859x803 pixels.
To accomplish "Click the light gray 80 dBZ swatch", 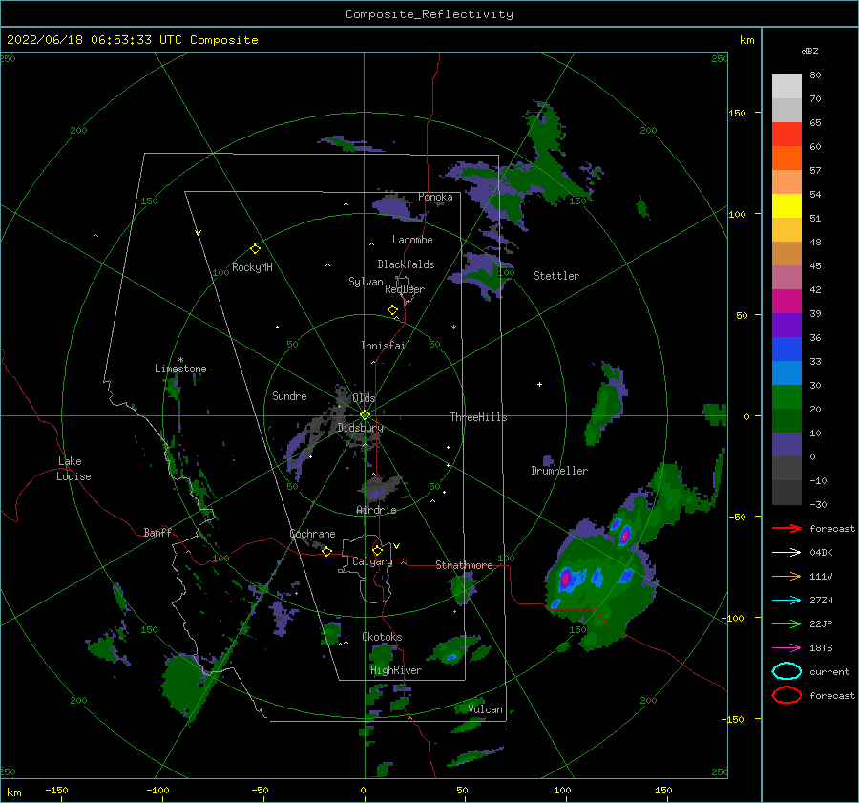I will [x=786, y=87].
